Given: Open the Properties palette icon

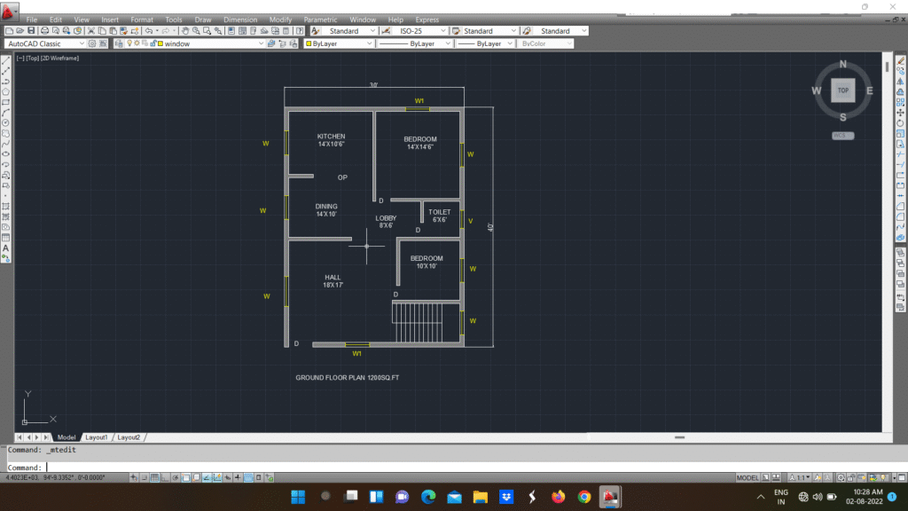Looking at the screenshot, I should point(231,31).
